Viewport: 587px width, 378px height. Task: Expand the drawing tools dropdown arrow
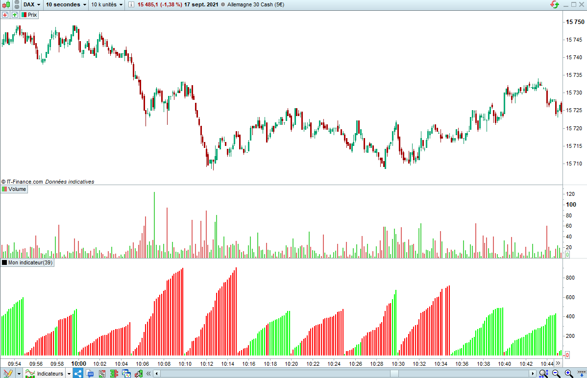click(19, 374)
